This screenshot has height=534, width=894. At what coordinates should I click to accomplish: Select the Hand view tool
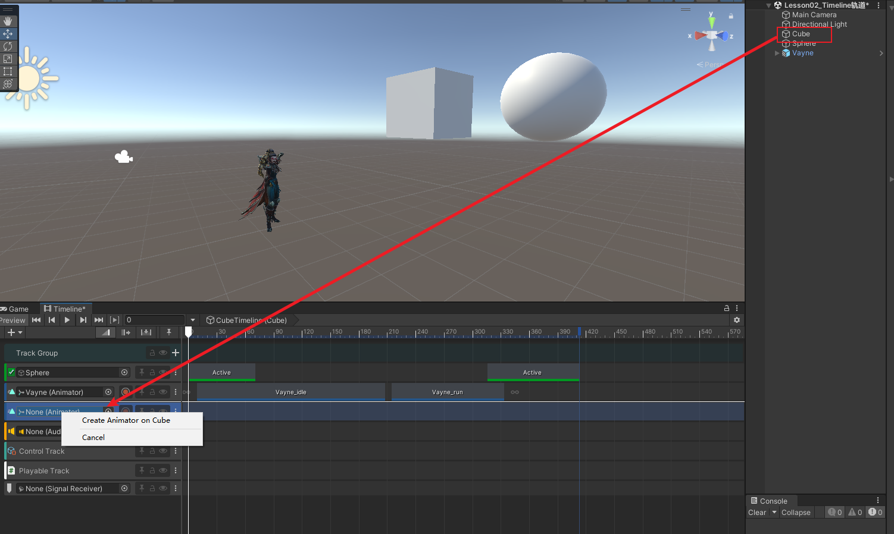pos(8,21)
